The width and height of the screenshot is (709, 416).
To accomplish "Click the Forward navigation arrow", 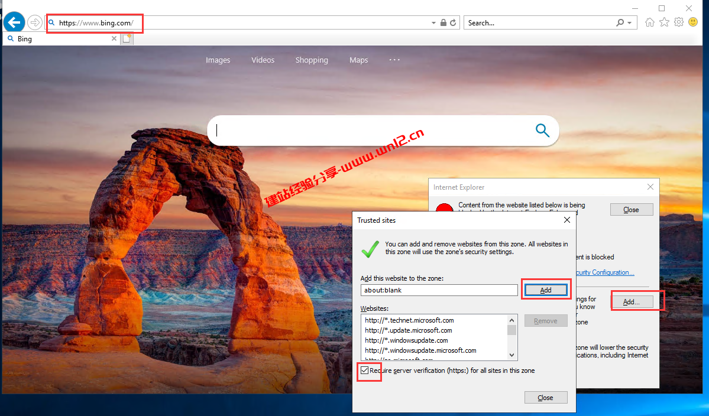I will coord(35,23).
